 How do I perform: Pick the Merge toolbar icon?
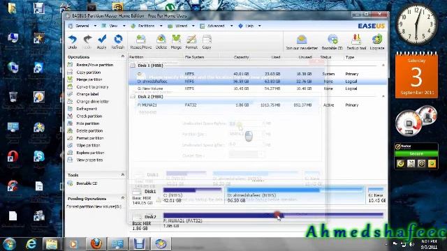tap(176, 42)
